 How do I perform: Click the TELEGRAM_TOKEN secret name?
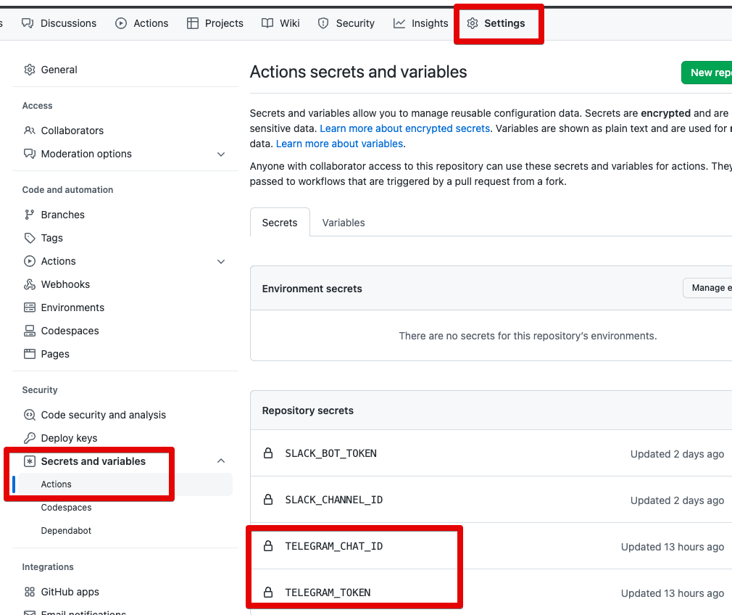click(328, 593)
